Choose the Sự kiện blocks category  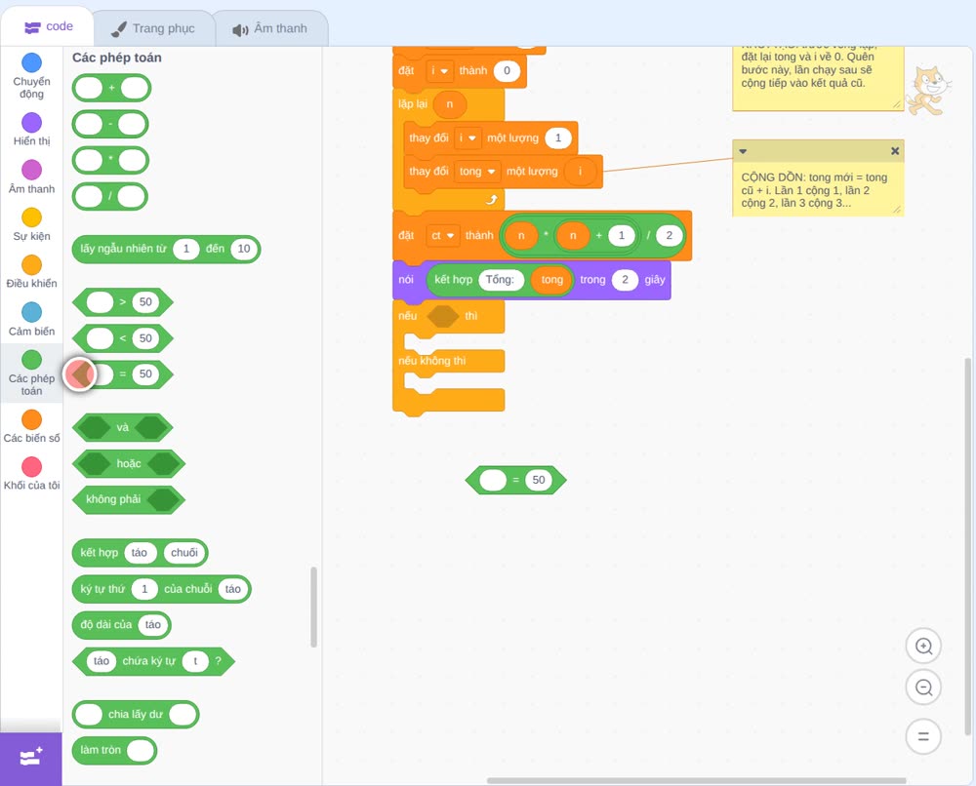(31, 224)
